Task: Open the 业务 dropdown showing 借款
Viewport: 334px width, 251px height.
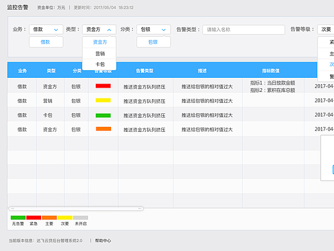Action: tap(46, 30)
